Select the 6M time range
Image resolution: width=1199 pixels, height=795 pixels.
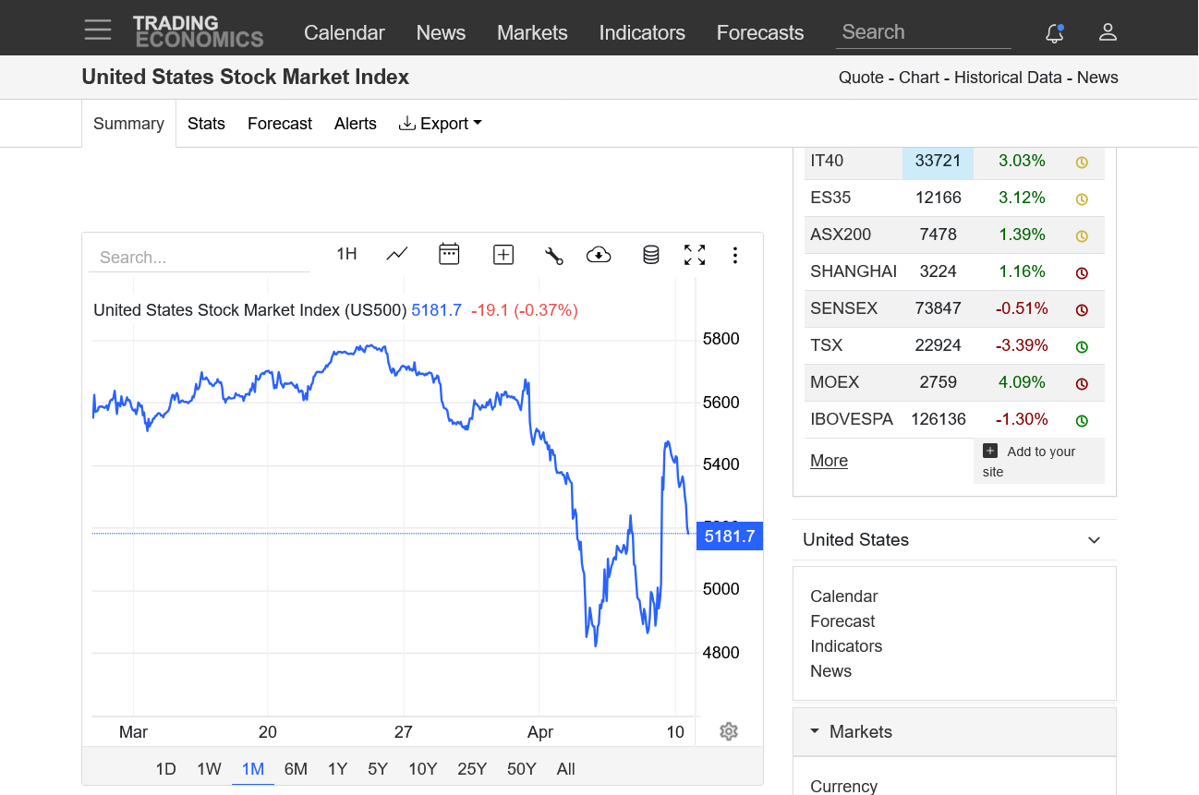point(296,769)
